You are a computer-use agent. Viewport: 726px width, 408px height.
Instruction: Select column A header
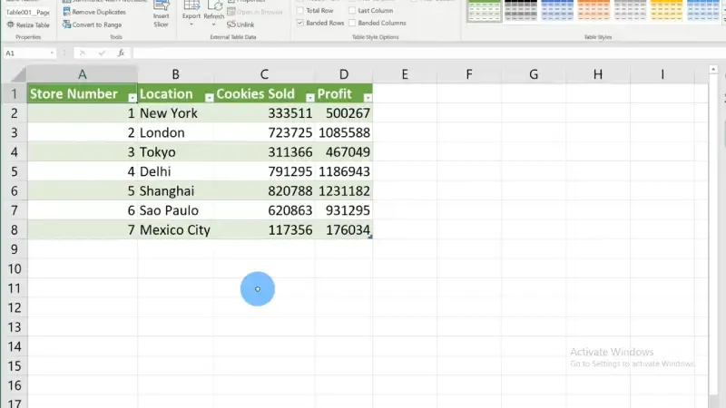pos(82,74)
